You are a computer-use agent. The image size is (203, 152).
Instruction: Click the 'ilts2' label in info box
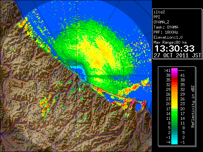click(x=159, y=12)
